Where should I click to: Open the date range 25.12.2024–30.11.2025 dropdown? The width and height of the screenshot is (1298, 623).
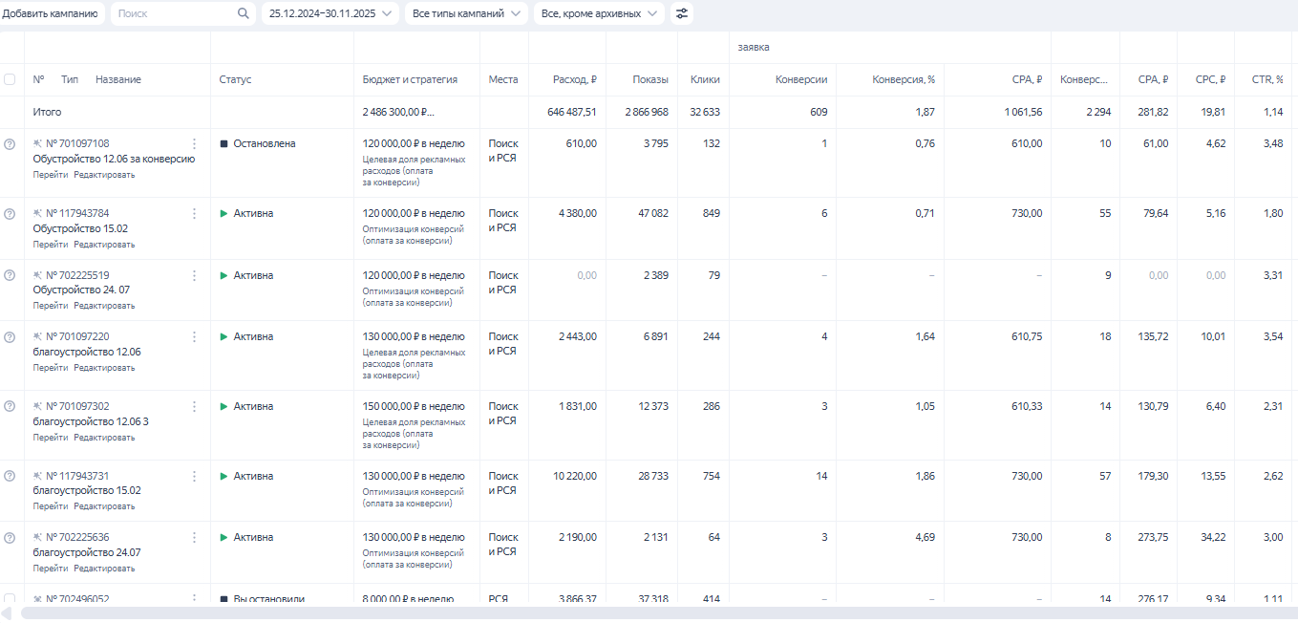click(330, 13)
